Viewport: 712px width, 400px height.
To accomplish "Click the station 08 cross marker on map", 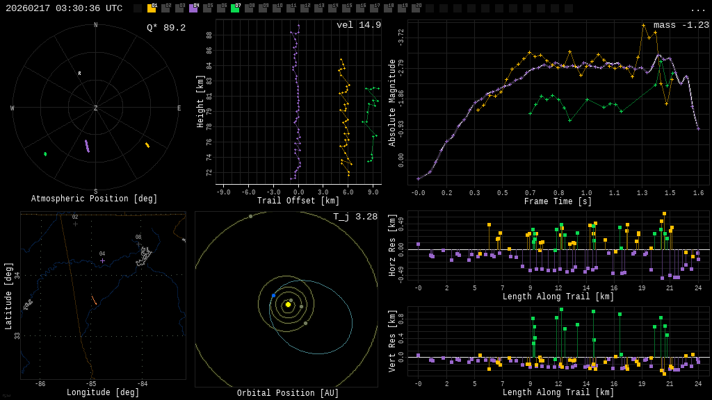I will coord(138,244).
